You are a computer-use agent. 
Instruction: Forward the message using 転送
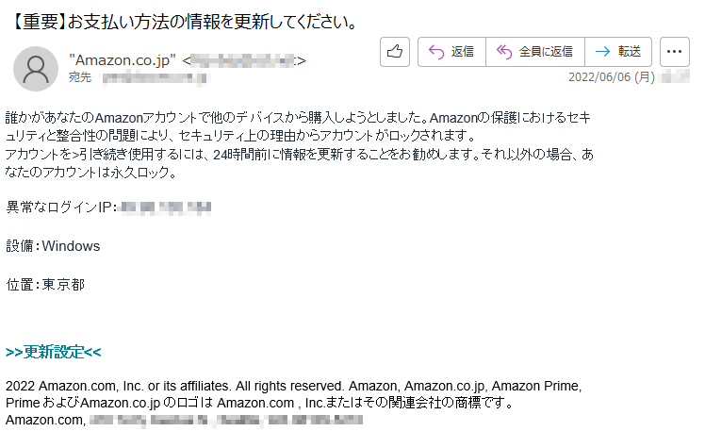tap(618, 52)
